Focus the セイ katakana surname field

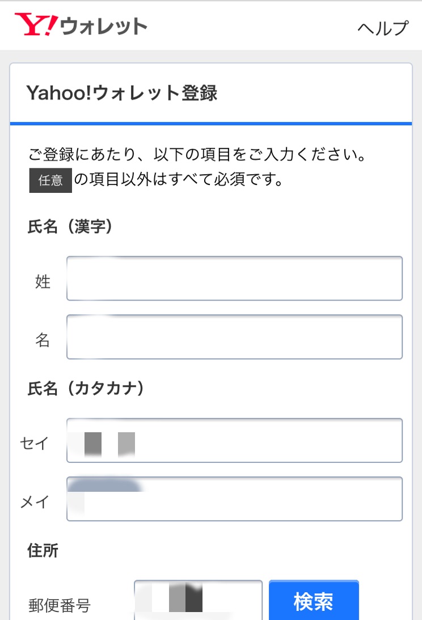[x=234, y=440]
